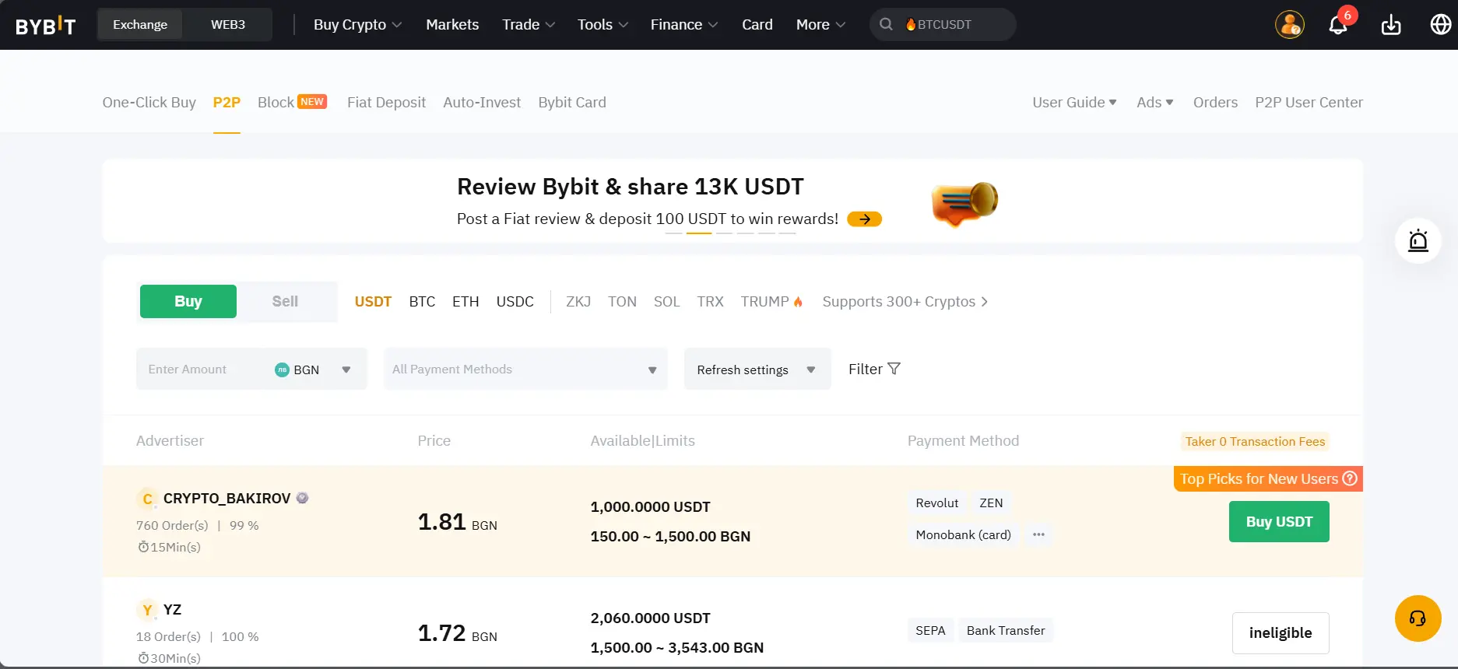Click the Y avatar of YZ
This screenshot has height=669, width=1458.
point(147,610)
